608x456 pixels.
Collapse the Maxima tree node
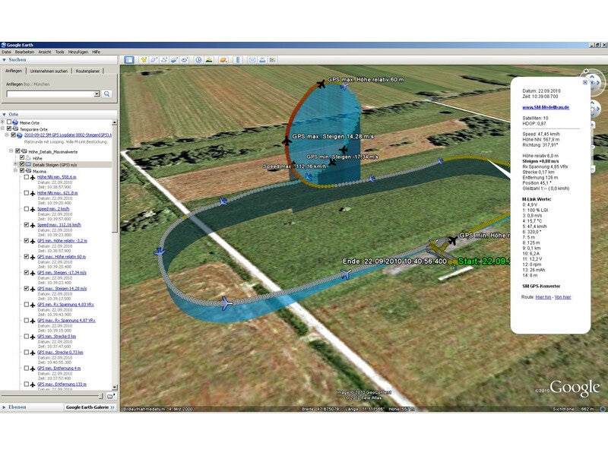pyautogui.click(x=15, y=170)
